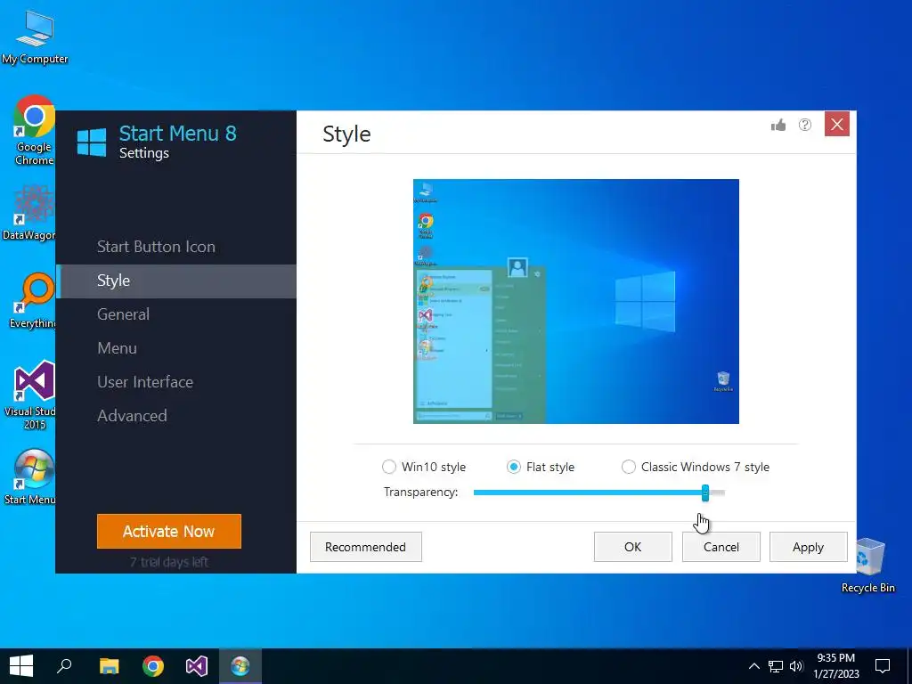
Task: Open the volume speaker tray icon
Action: pos(796,666)
